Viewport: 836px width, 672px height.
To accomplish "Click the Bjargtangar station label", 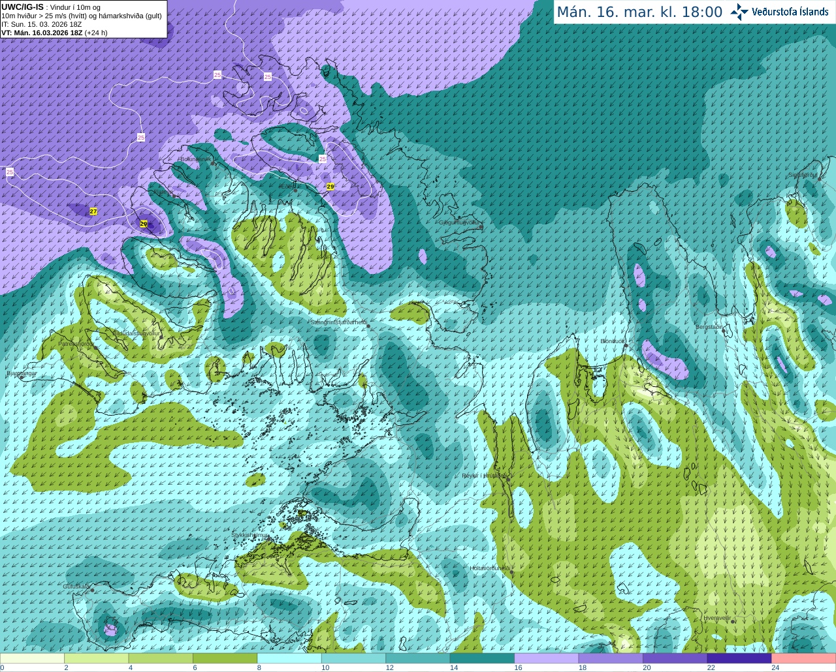I will click(x=22, y=373).
